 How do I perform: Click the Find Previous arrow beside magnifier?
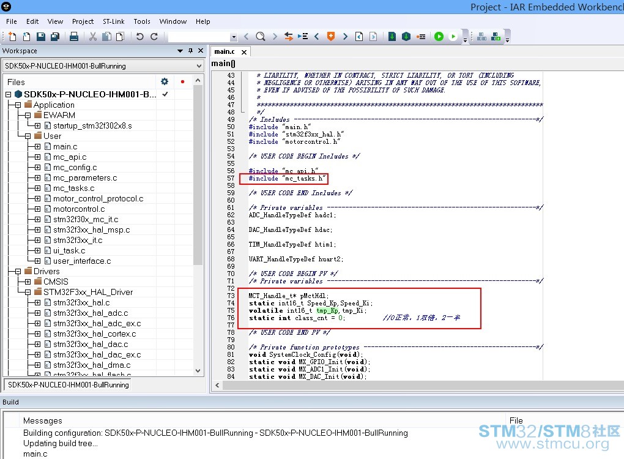coord(246,37)
